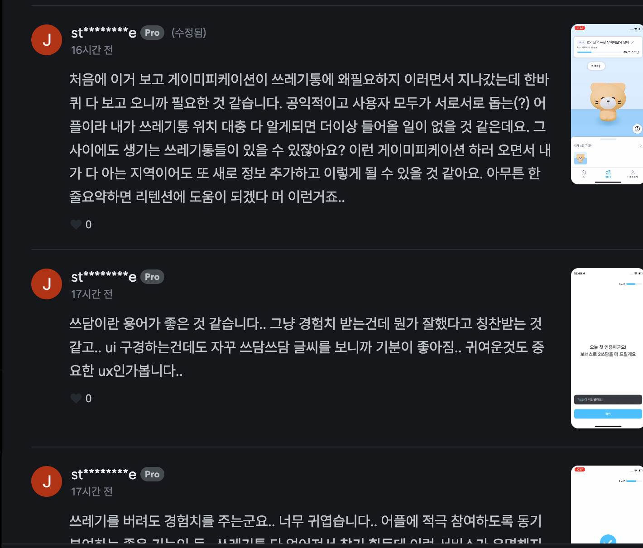This screenshot has width=643, height=548.
Task: Click the 17시간 전 timestamp on the 쓰레기를 버려도 comment
Action: (x=92, y=491)
